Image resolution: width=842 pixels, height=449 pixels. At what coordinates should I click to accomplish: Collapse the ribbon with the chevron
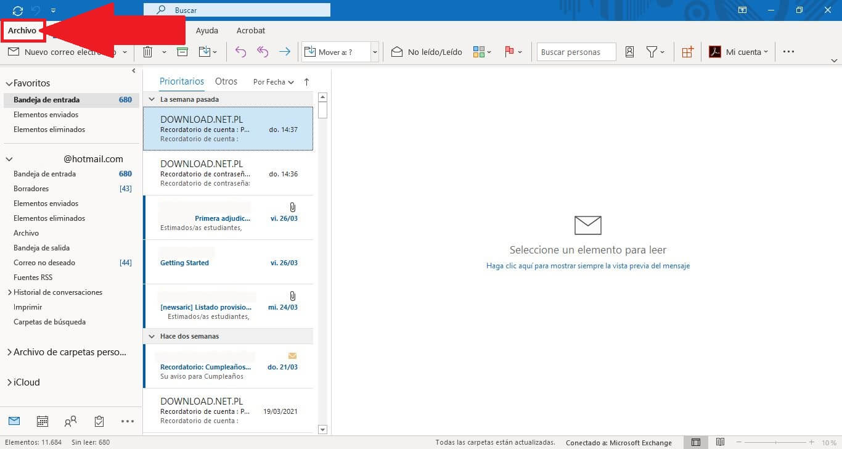pyautogui.click(x=835, y=60)
